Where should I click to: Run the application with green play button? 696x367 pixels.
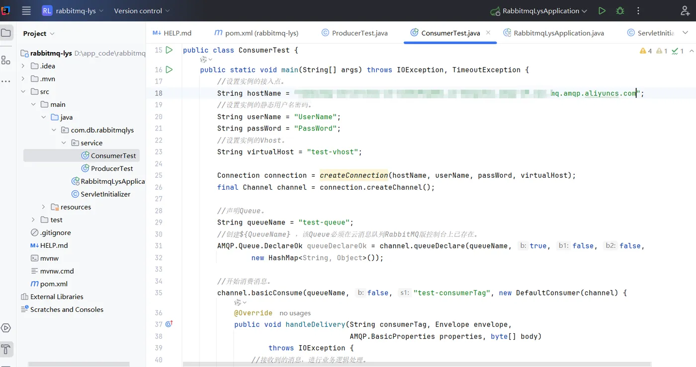tap(602, 10)
